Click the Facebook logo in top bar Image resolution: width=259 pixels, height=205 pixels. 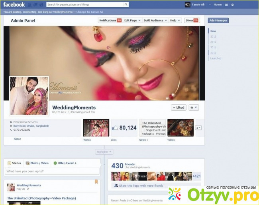coord(14,5)
